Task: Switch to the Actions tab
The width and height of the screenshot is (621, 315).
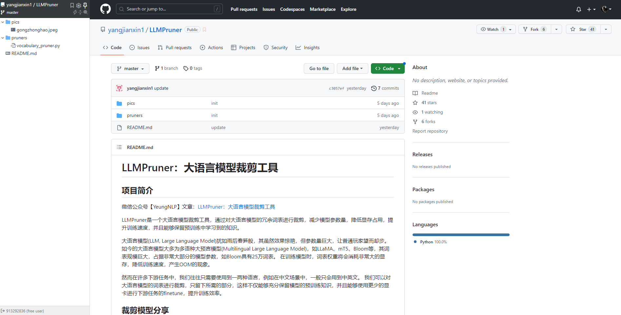Action: point(211,47)
